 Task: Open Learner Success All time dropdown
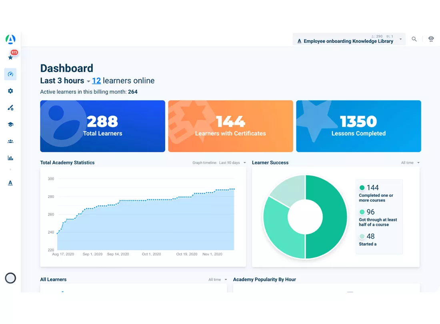tap(410, 163)
